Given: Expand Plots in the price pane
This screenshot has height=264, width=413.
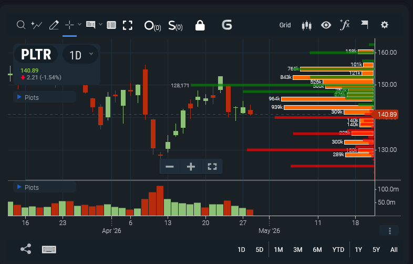Looking at the screenshot, I should (45, 97).
